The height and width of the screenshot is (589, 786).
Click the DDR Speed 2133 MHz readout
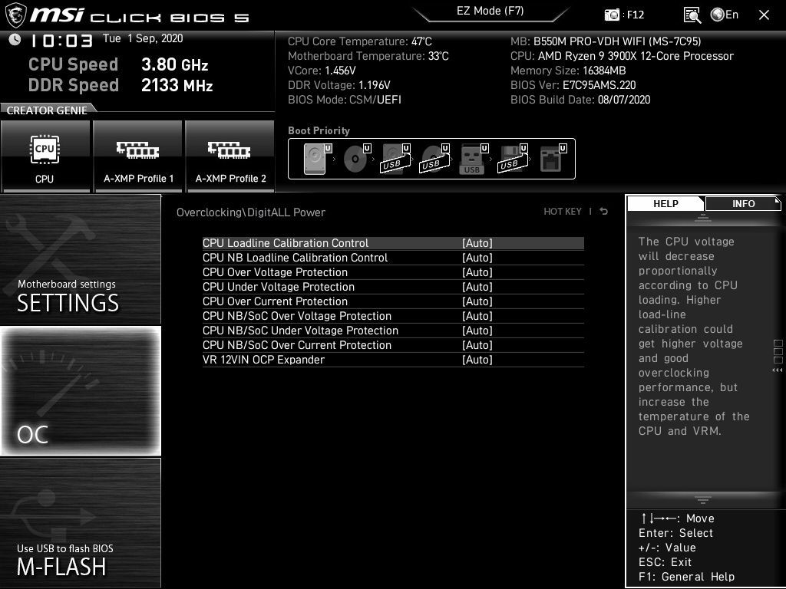click(121, 85)
